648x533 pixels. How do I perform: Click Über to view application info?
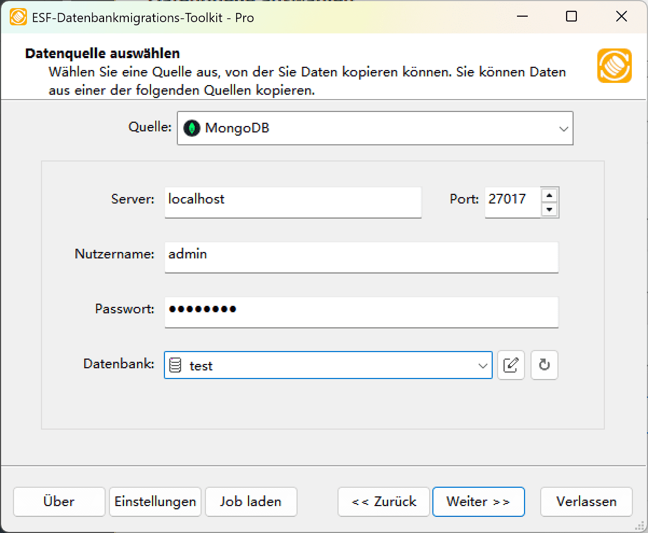click(59, 501)
